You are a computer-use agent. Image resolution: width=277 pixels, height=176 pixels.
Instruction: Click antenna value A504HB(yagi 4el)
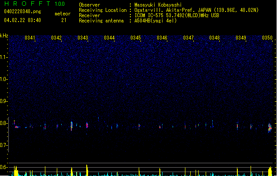[x=155, y=21]
